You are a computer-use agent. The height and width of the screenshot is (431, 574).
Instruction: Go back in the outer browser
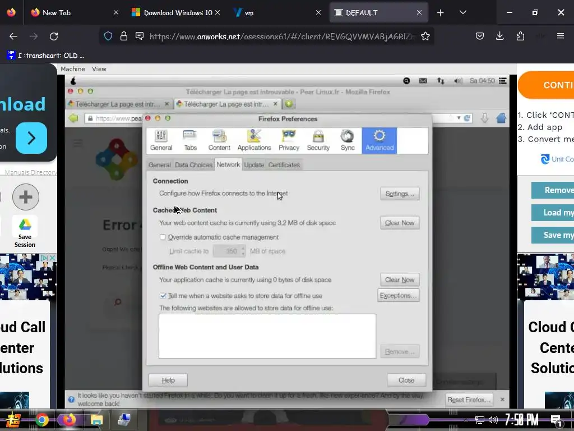click(x=13, y=36)
